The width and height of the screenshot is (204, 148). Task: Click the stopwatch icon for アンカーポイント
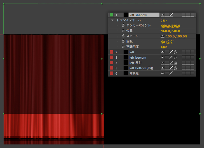123,25
